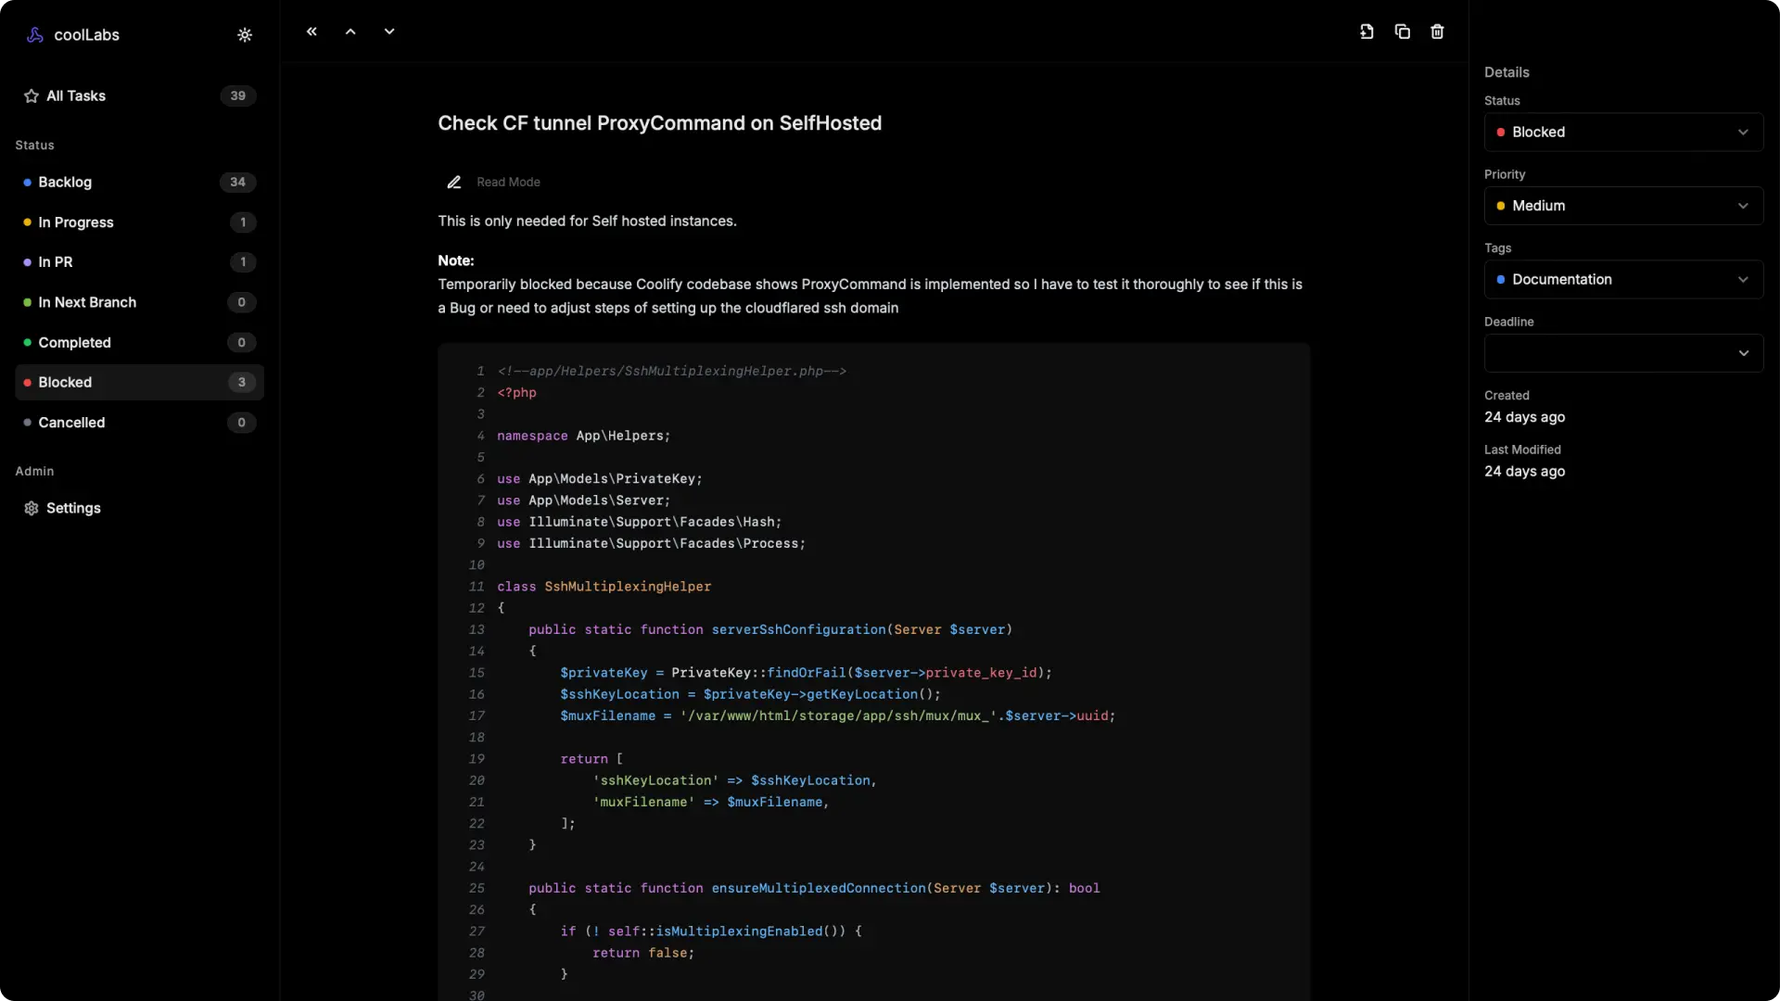Image resolution: width=1780 pixels, height=1001 pixels.
Task: Open the In Progress task list
Action: click(x=76, y=222)
